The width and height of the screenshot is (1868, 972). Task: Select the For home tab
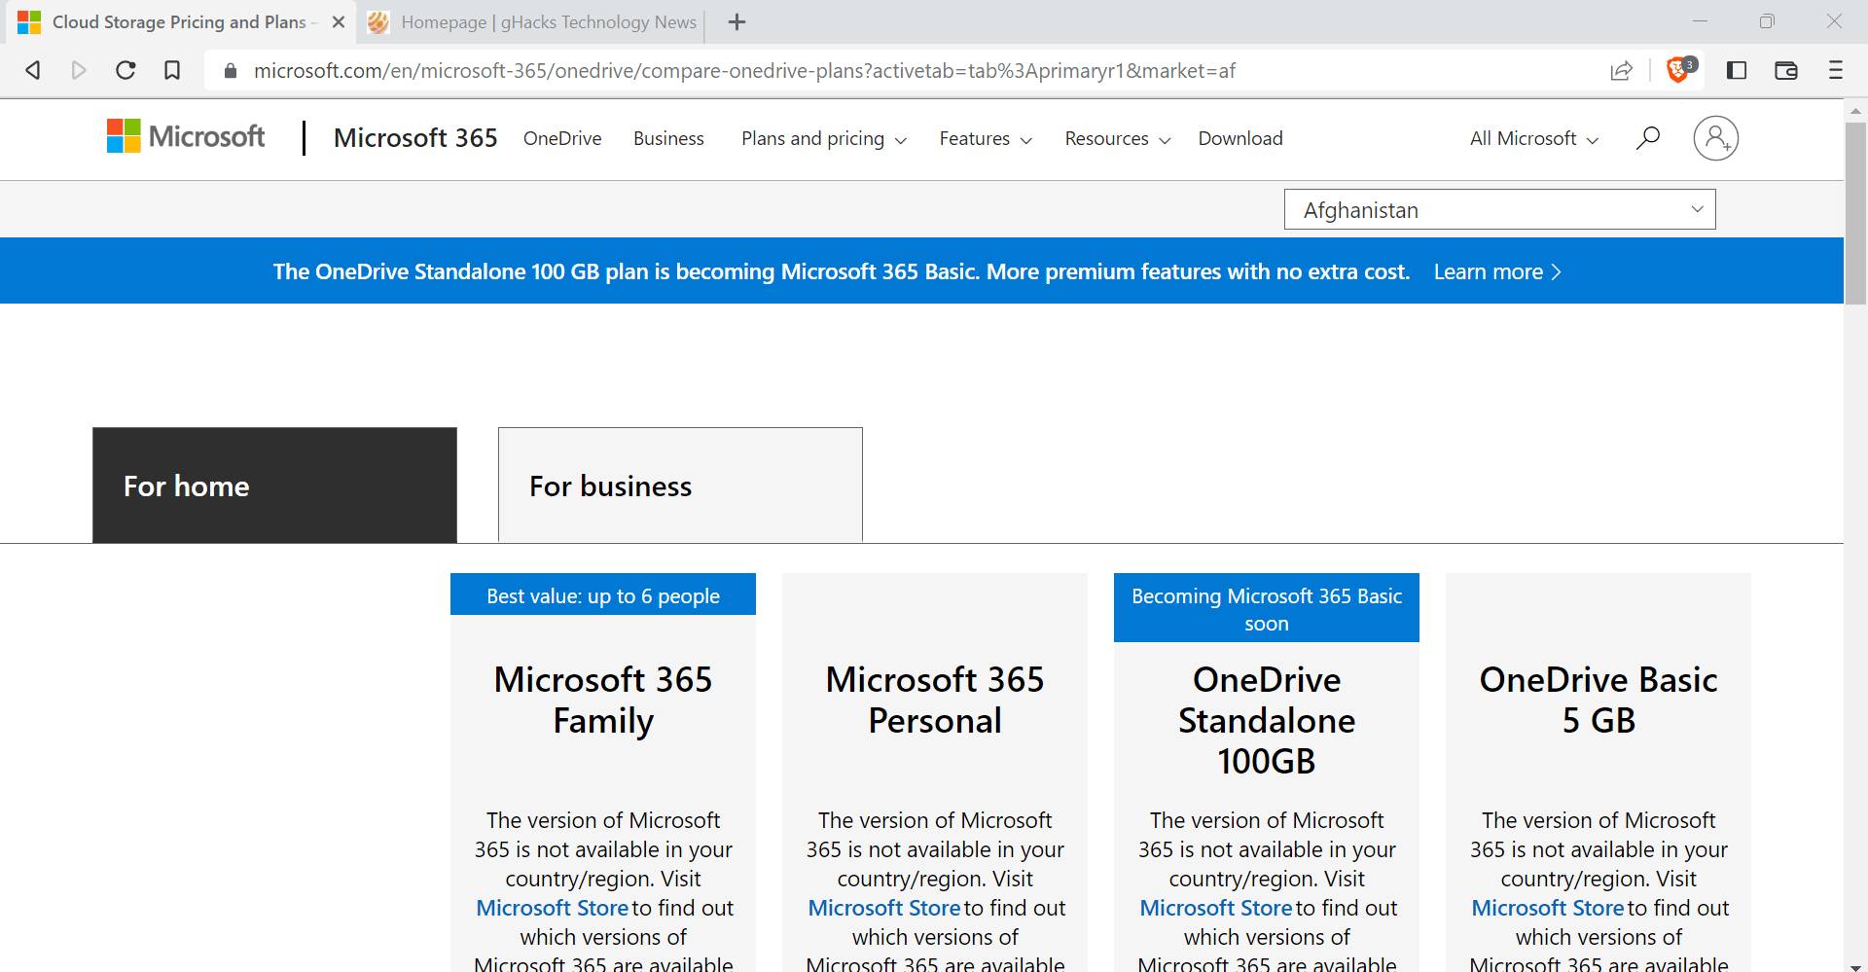[x=274, y=485]
